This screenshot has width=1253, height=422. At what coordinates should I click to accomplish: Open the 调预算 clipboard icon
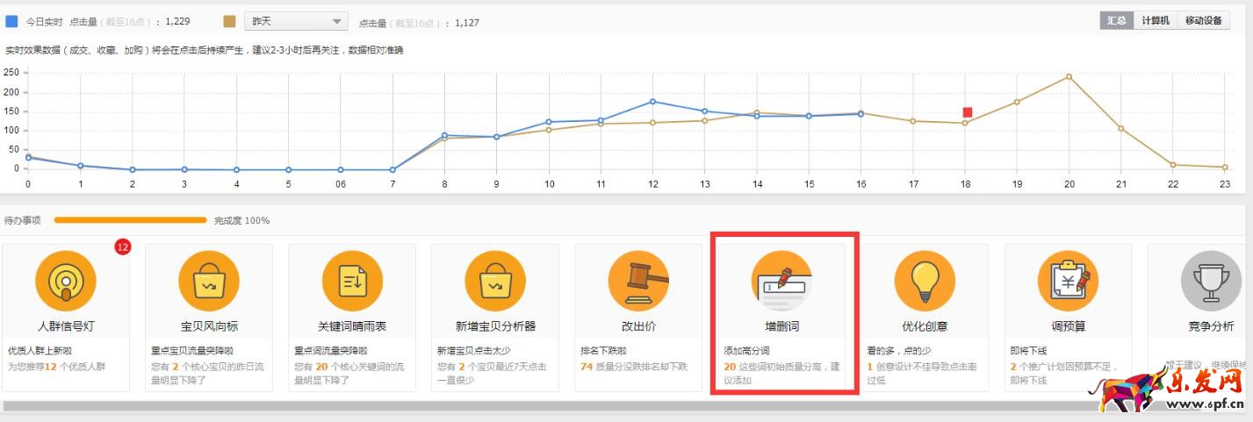[x=1068, y=281]
